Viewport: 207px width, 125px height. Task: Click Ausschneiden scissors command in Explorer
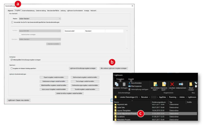(x=135, y=83)
